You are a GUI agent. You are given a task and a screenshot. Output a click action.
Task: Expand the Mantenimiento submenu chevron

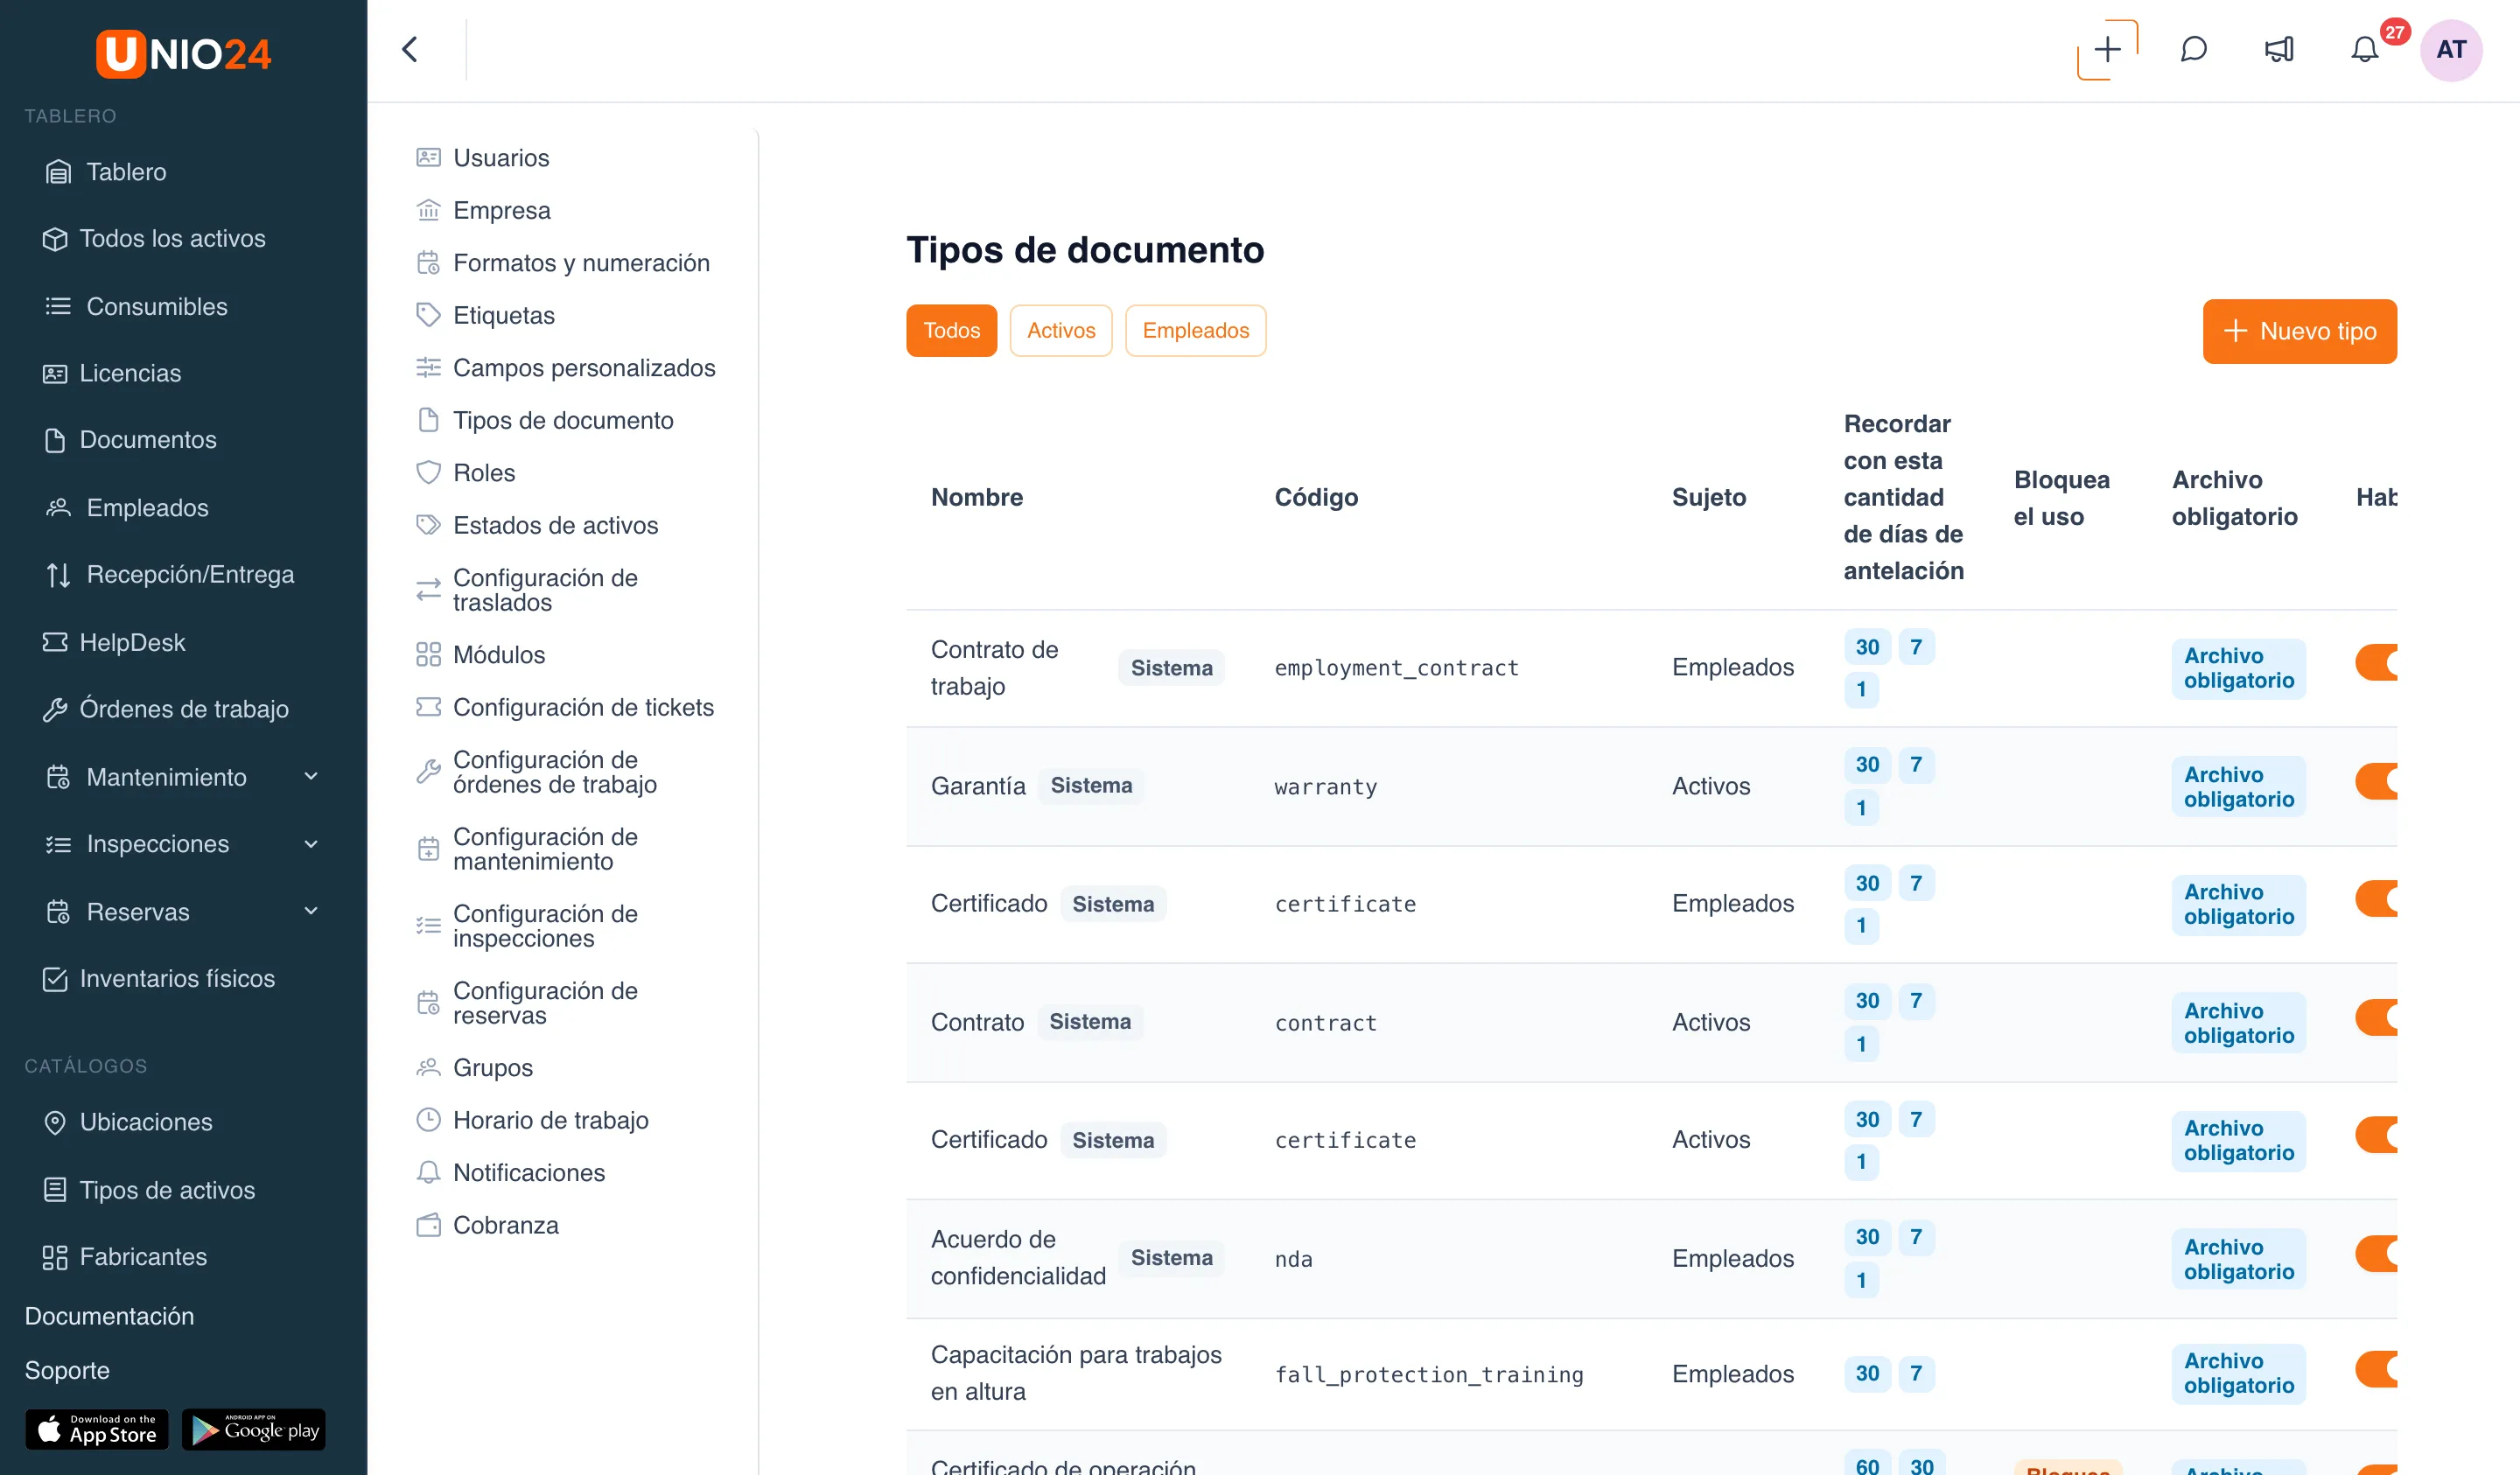point(311,776)
